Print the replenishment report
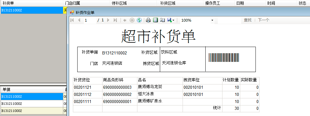 (149, 20)
